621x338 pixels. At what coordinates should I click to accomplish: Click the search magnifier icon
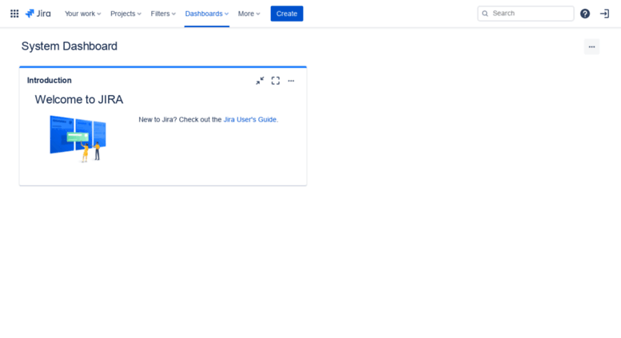pos(485,14)
